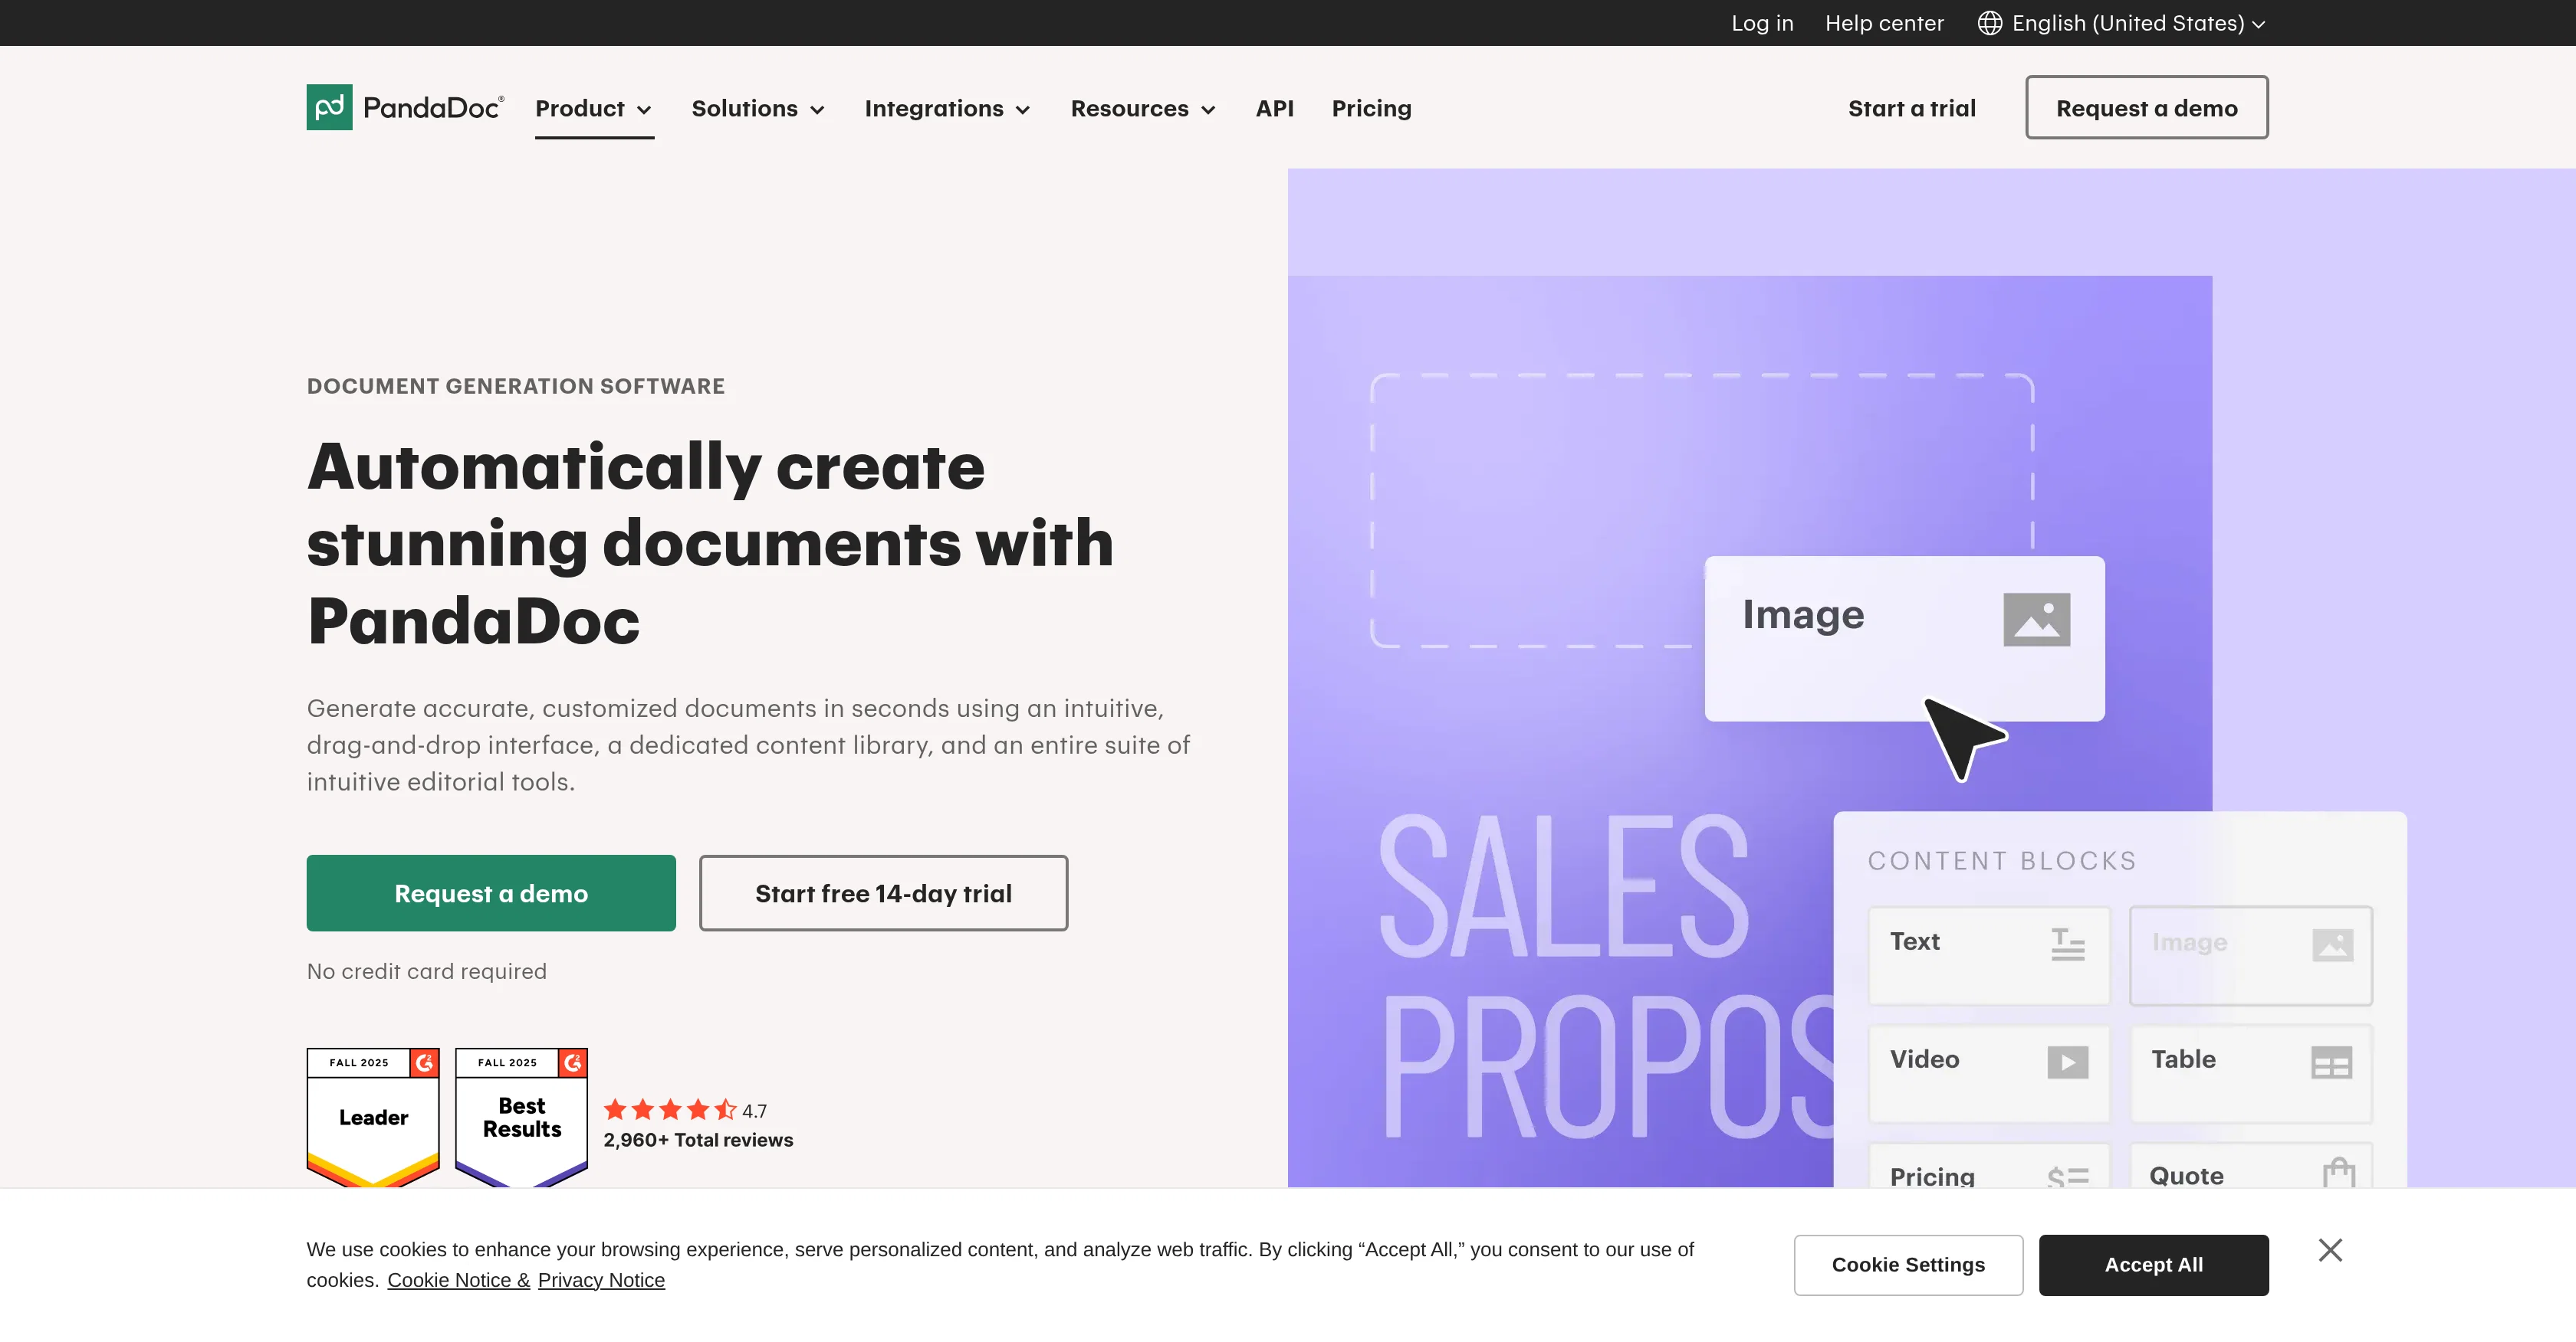The width and height of the screenshot is (2576, 1342).
Task: Click the globe language icon
Action: [x=1989, y=23]
